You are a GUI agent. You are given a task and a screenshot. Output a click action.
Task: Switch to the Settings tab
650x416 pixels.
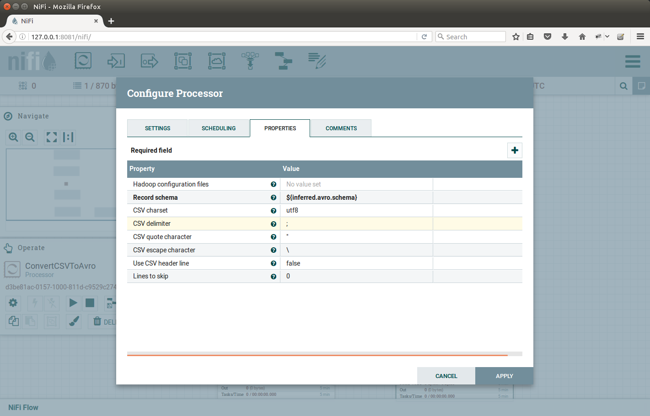[157, 128]
